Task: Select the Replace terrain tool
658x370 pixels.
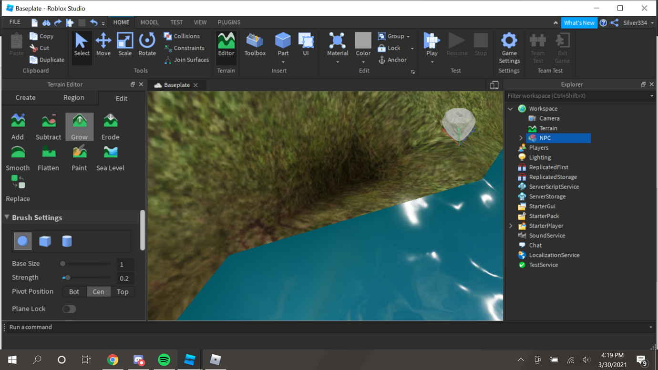Action: click(18, 189)
